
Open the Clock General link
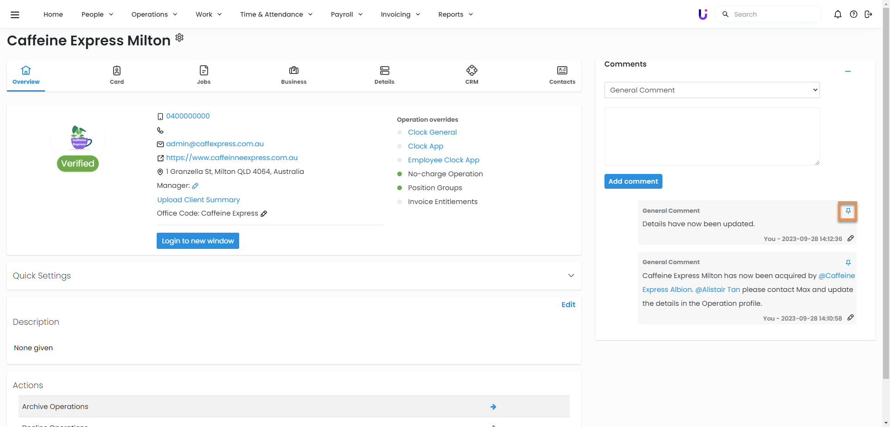click(432, 132)
